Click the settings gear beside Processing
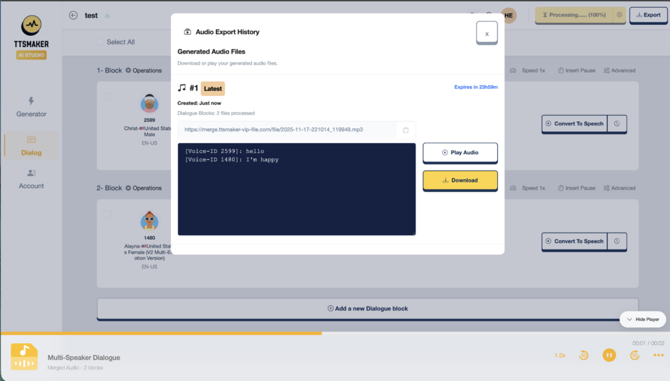The height and width of the screenshot is (381, 670). coord(619,15)
